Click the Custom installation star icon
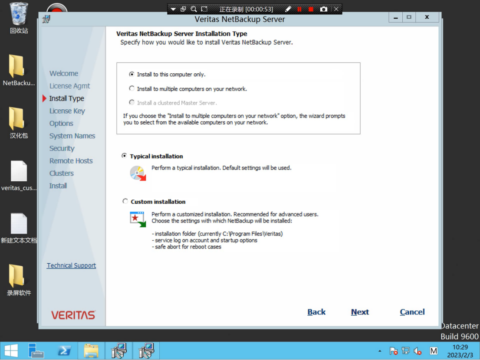The height and width of the screenshot is (360, 480). pos(138,219)
